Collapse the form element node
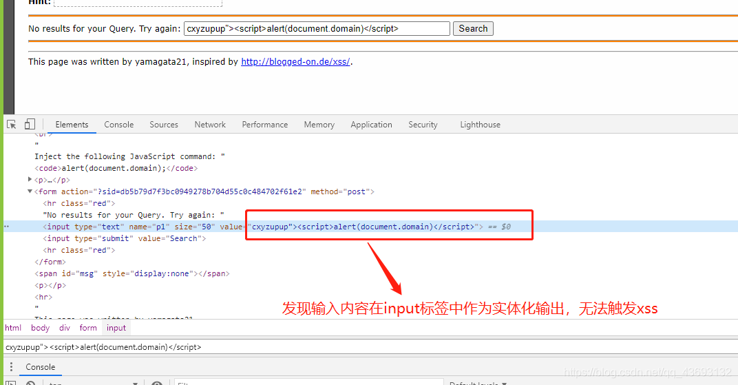738x385 pixels. click(x=30, y=191)
